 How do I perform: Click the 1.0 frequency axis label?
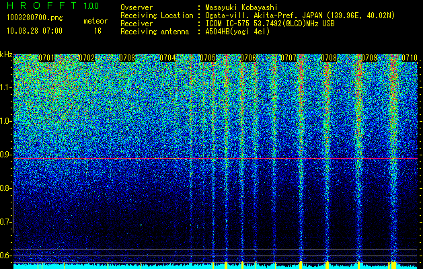coord(5,121)
